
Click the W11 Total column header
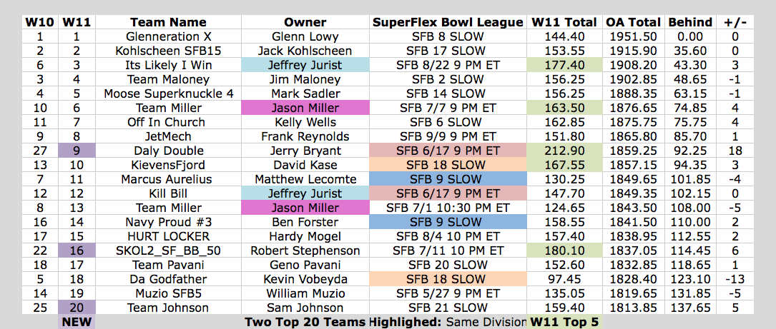tap(564, 22)
